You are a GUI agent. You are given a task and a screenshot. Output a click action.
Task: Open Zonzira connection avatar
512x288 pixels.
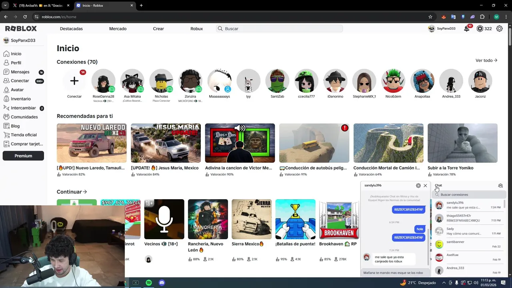[190, 81]
